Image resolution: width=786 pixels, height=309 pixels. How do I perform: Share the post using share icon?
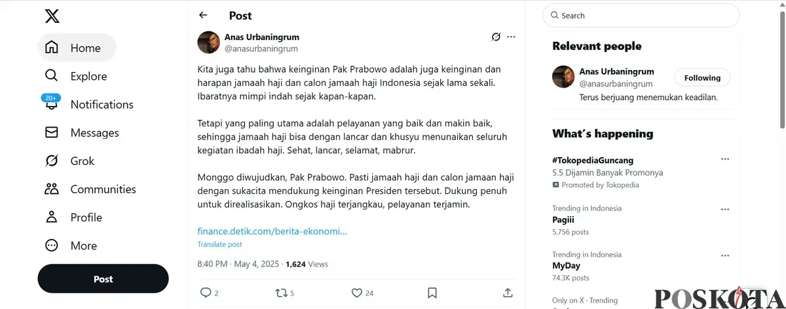pos(508,293)
